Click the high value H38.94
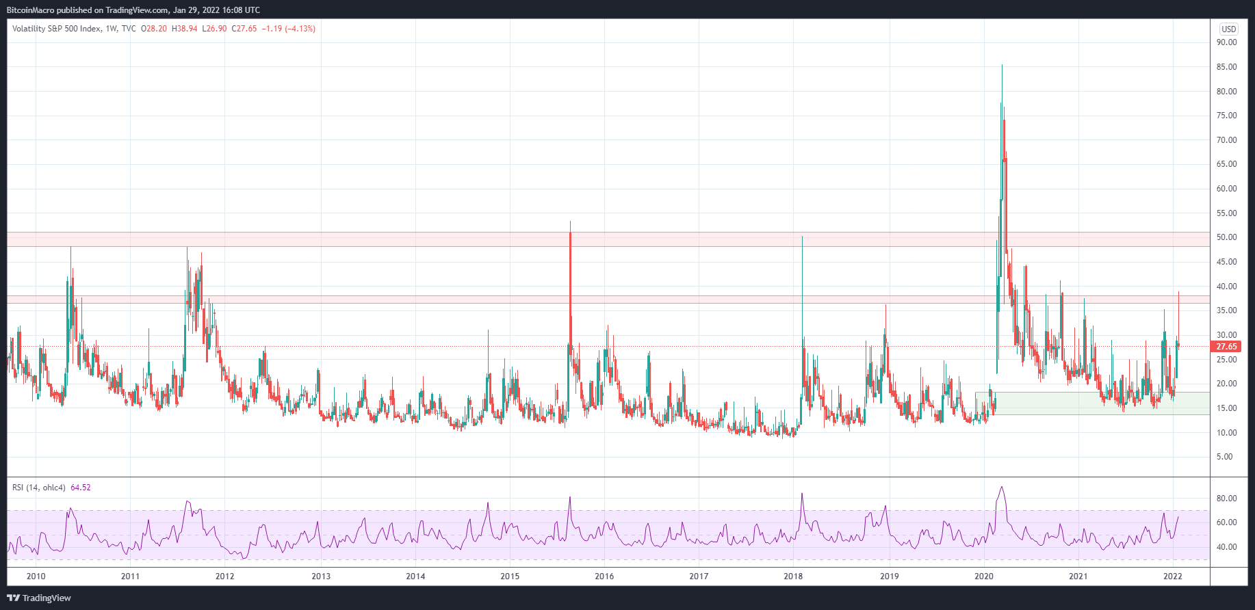Image resolution: width=1255 pixels, height=610 pixels. click(x=185, y=29)
